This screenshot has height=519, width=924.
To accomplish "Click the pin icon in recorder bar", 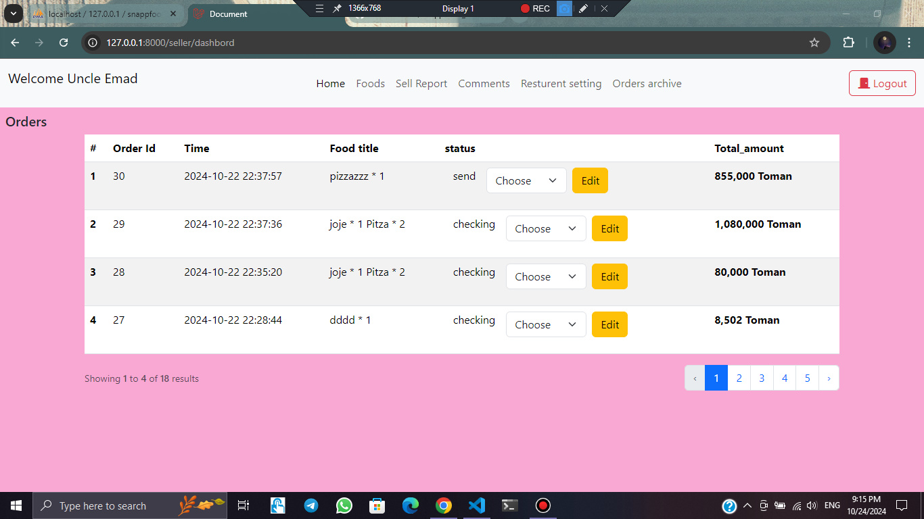I will tap(337, 8).
